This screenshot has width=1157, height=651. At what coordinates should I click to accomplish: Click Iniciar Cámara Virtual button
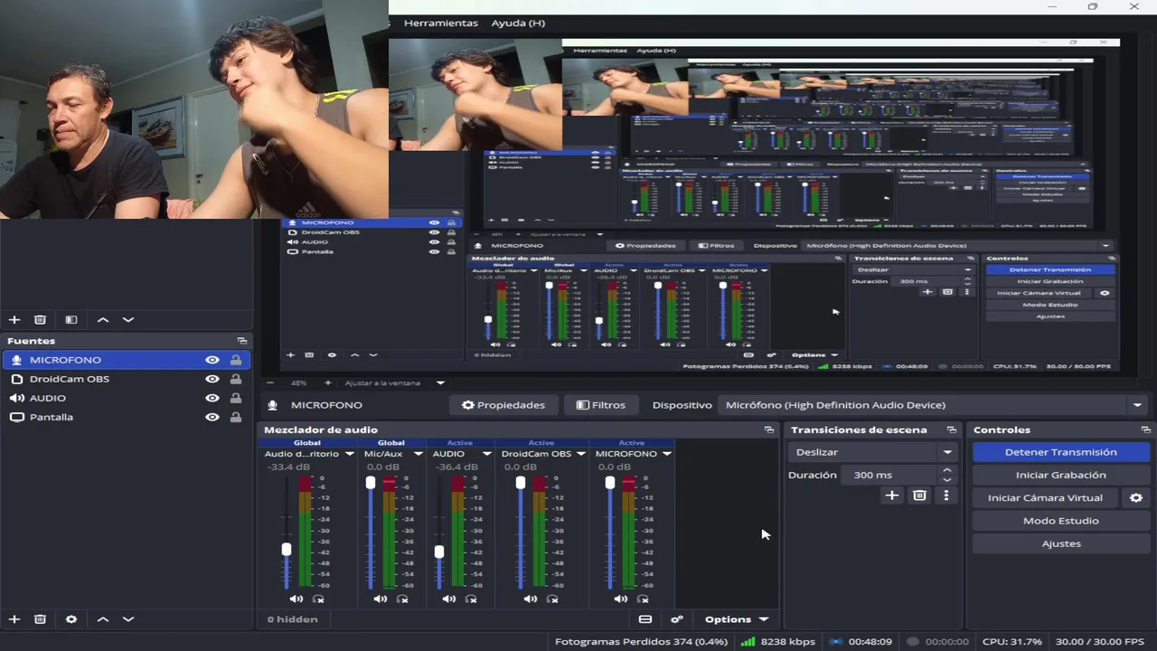(x=1045, y=497)
